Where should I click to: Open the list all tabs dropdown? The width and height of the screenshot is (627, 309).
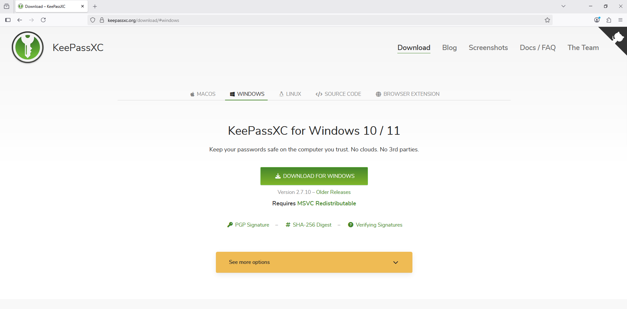point(563,6)
